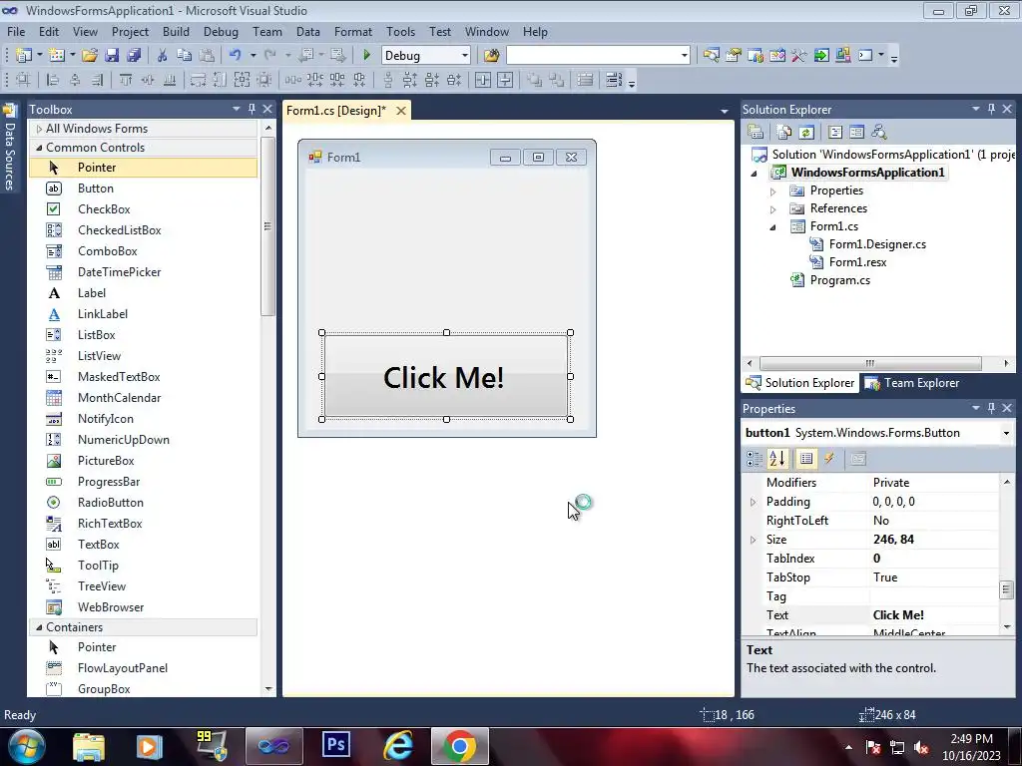Click Refresh icon in Solution Explorer
The width and height of the screenshot is (1022, 766).
tap(806, 133)
